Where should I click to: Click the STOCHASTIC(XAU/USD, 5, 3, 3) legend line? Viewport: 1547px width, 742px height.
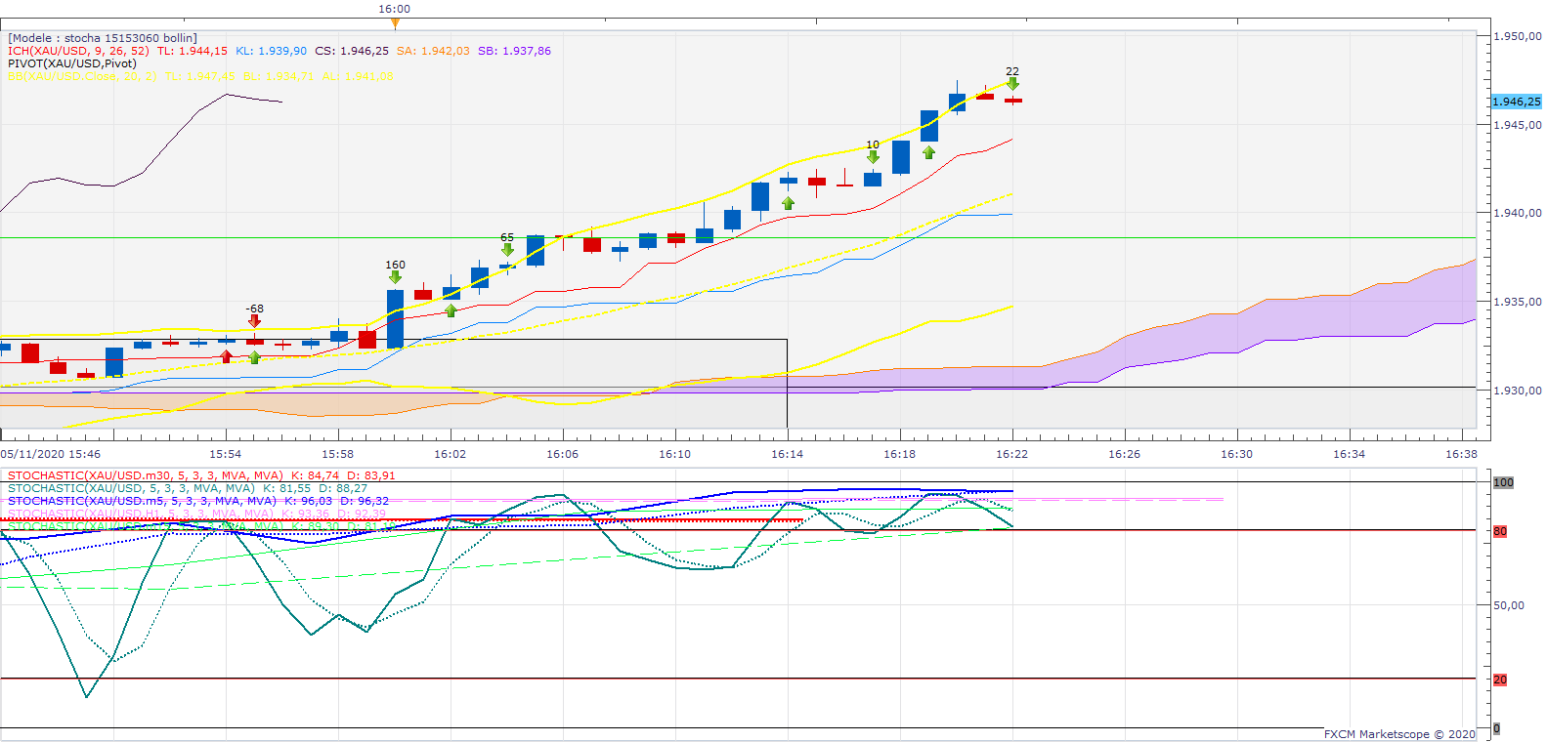coord(188,488)
